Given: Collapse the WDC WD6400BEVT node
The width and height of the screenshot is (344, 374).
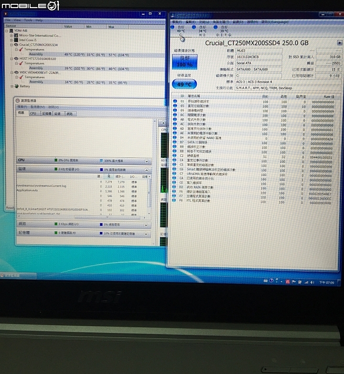Looking at the screenshot, I should pos(11,73).
